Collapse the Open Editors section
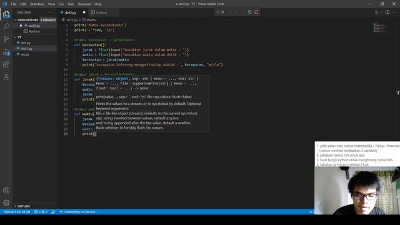Viewport: 400px width, 225px height. [15, 20]
